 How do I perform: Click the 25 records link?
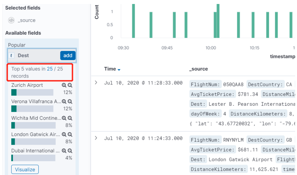(x=50, y=69)
